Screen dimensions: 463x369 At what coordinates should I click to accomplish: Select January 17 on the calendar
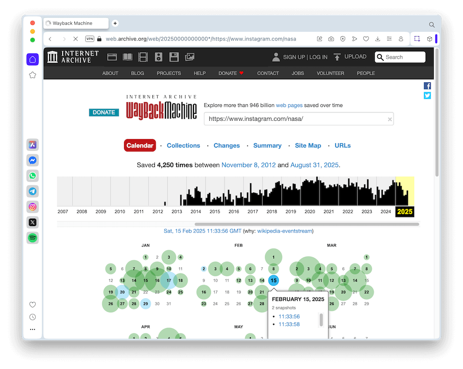pos(169,280)
